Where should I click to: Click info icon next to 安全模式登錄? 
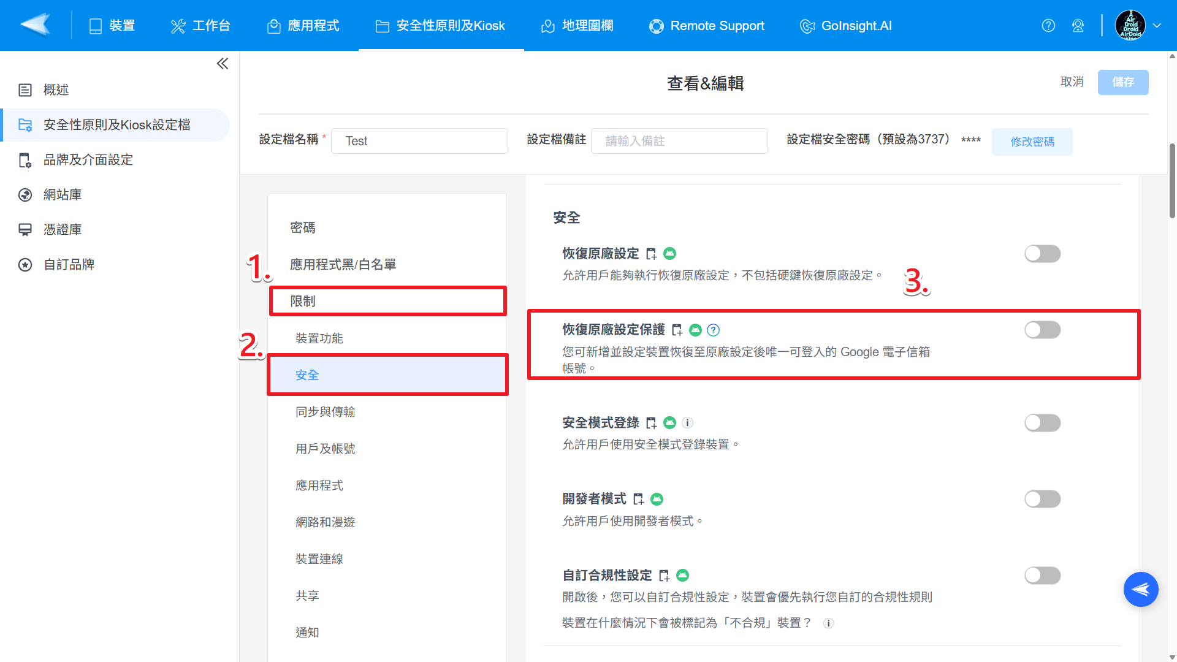(688, 423)
